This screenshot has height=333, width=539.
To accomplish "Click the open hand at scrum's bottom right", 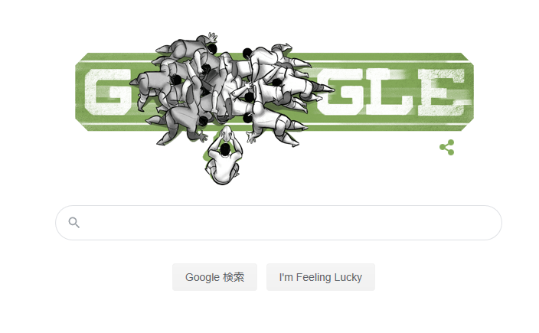I will pos(252,138).
